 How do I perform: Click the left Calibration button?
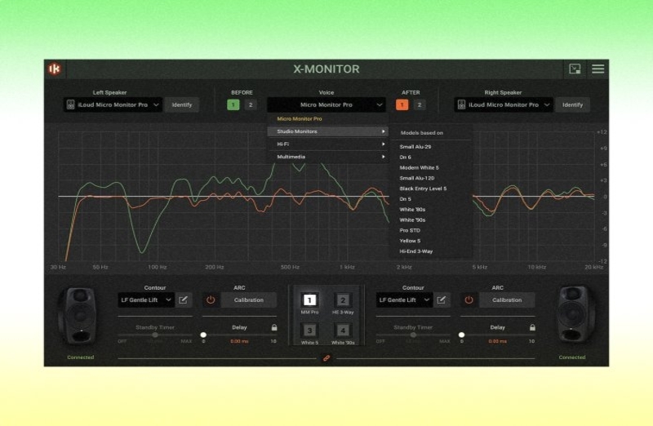[249, 300]
